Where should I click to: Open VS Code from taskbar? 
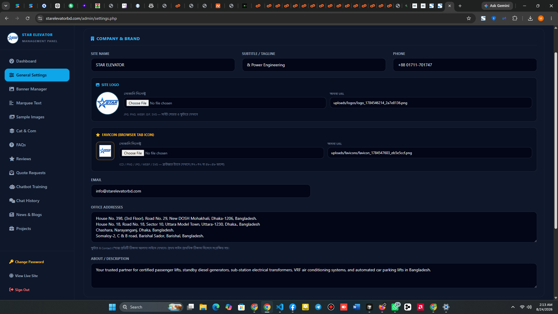[x=280, y=307]
